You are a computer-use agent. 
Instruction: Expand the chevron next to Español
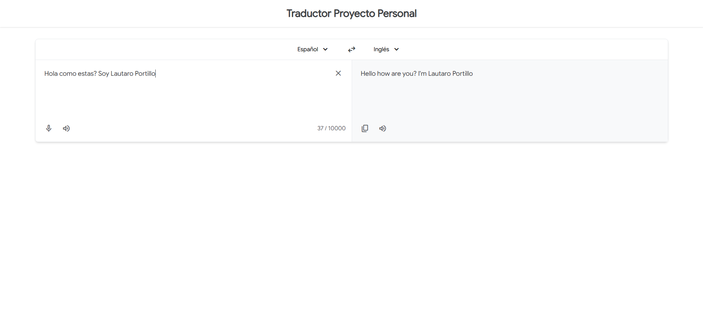pyautogui.click(x=325, y=49)
